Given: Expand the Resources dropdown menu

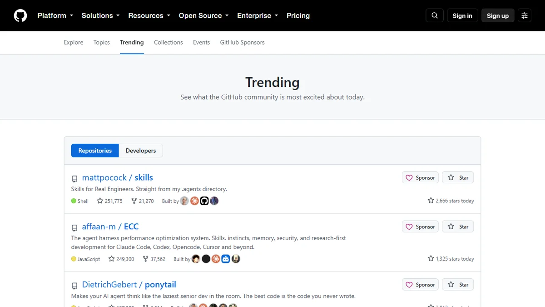Looking at the screenshot, I should point(149,15).
